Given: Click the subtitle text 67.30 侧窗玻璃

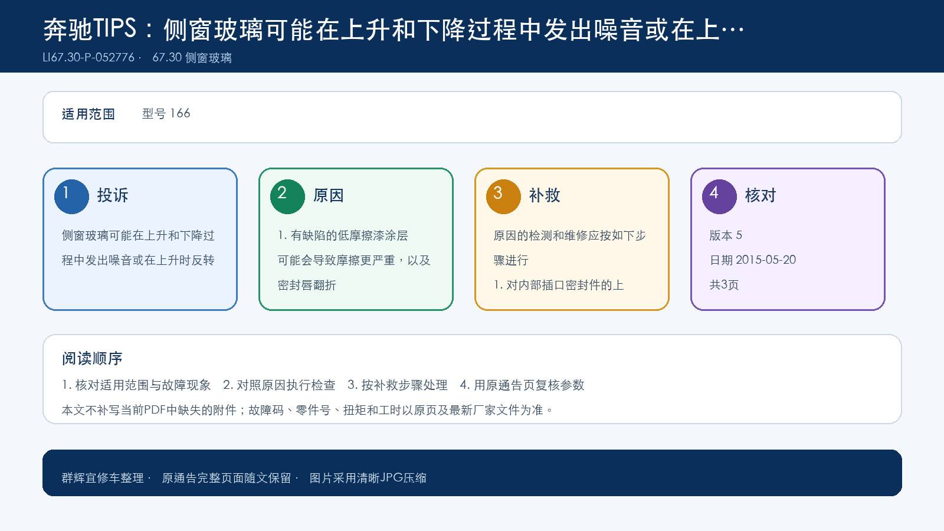Looking at the screenshot, I should click(x=192, y=58).
